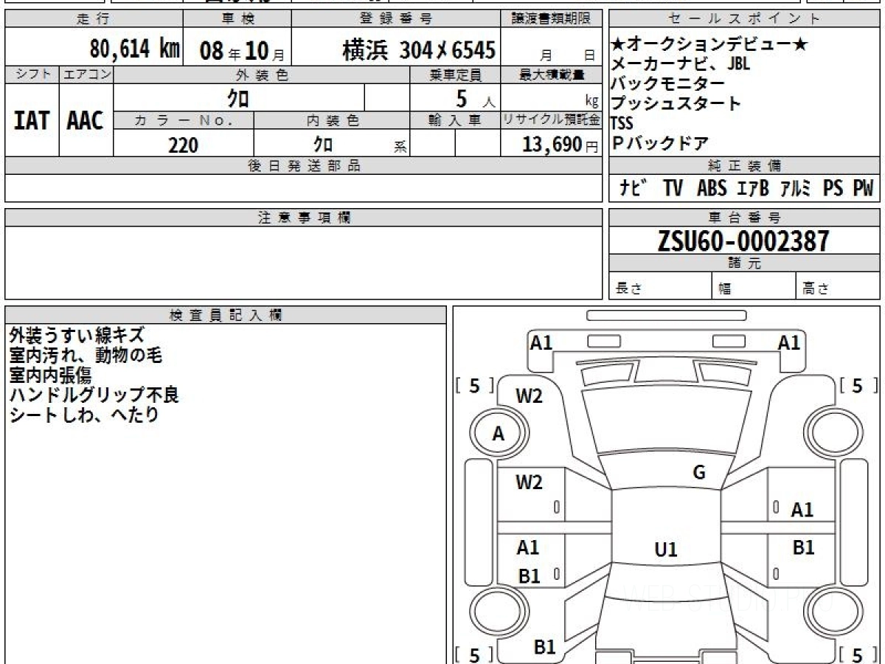
Task: Click the 検査員記入欄 section header
Action: [x=226, y=314]
